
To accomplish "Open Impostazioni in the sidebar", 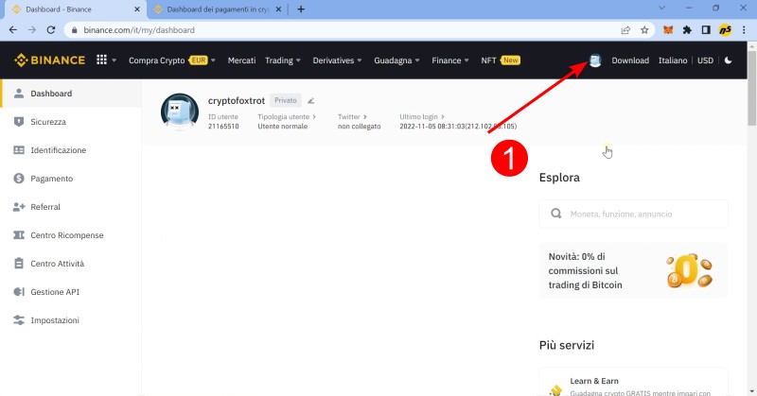I will coord(71,320).
